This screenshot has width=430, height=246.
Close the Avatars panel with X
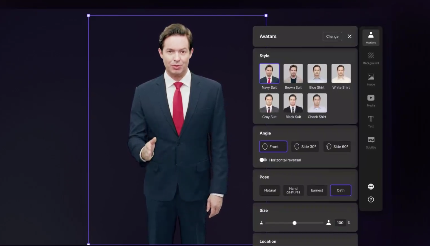click(x=349, y=36)
